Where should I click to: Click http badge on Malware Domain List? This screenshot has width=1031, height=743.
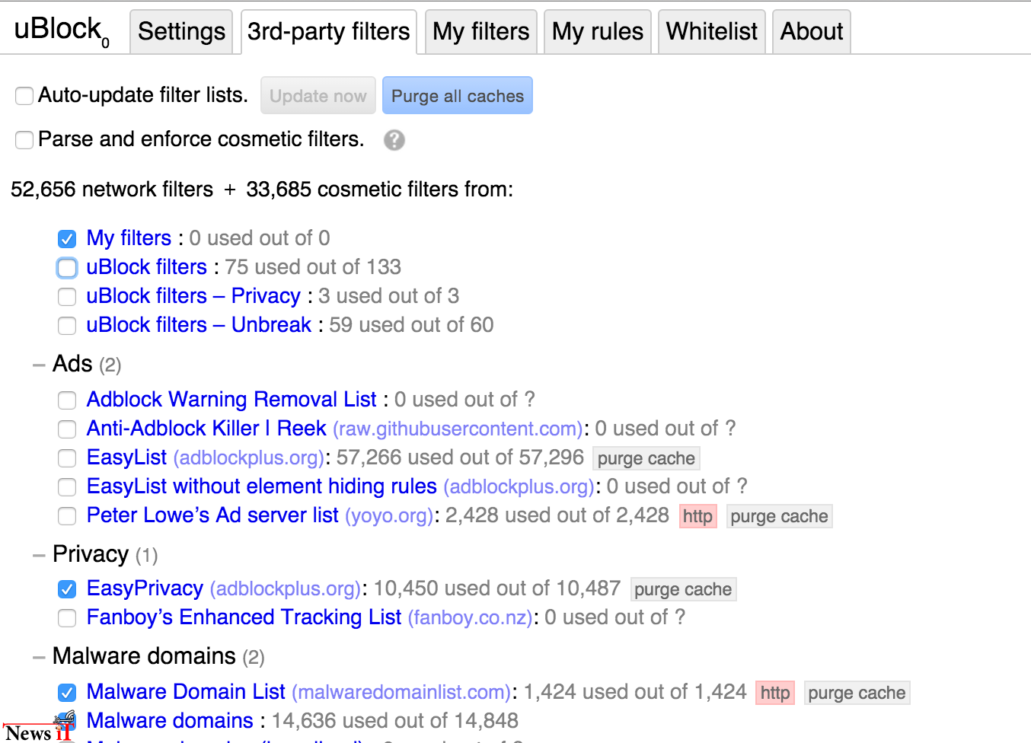(775, 693)
